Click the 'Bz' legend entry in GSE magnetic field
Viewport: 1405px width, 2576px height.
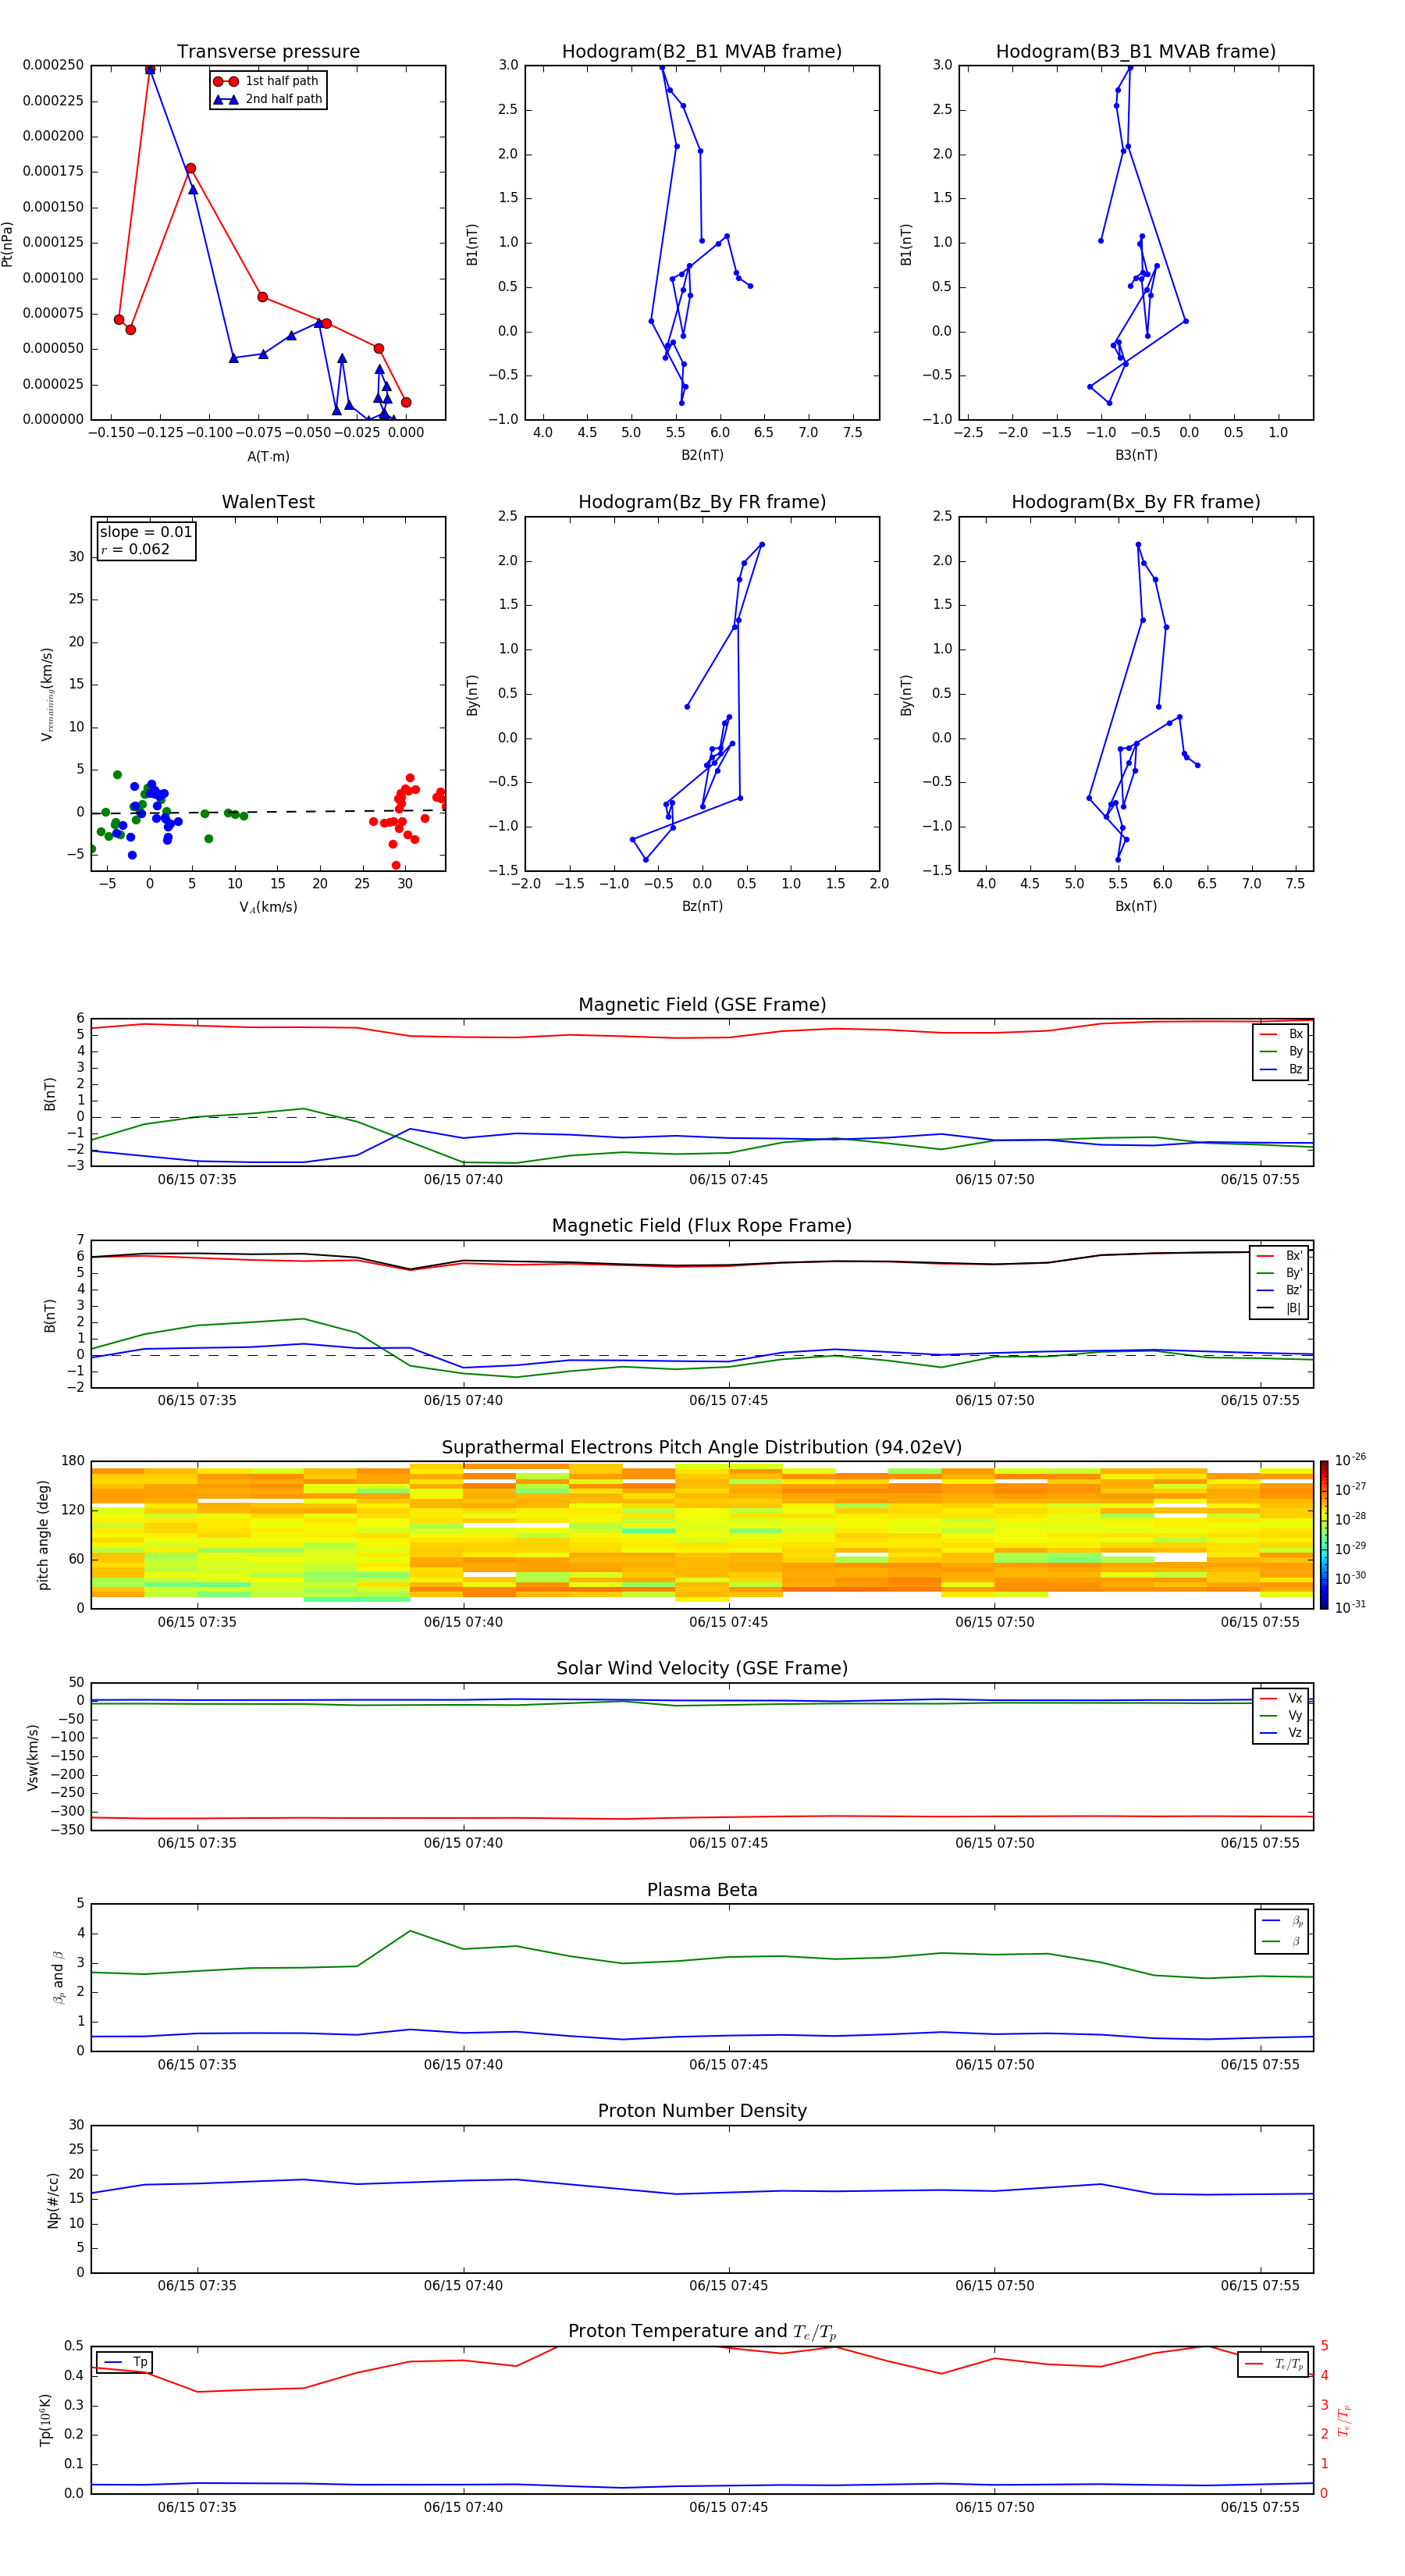click(1282, 1069)
